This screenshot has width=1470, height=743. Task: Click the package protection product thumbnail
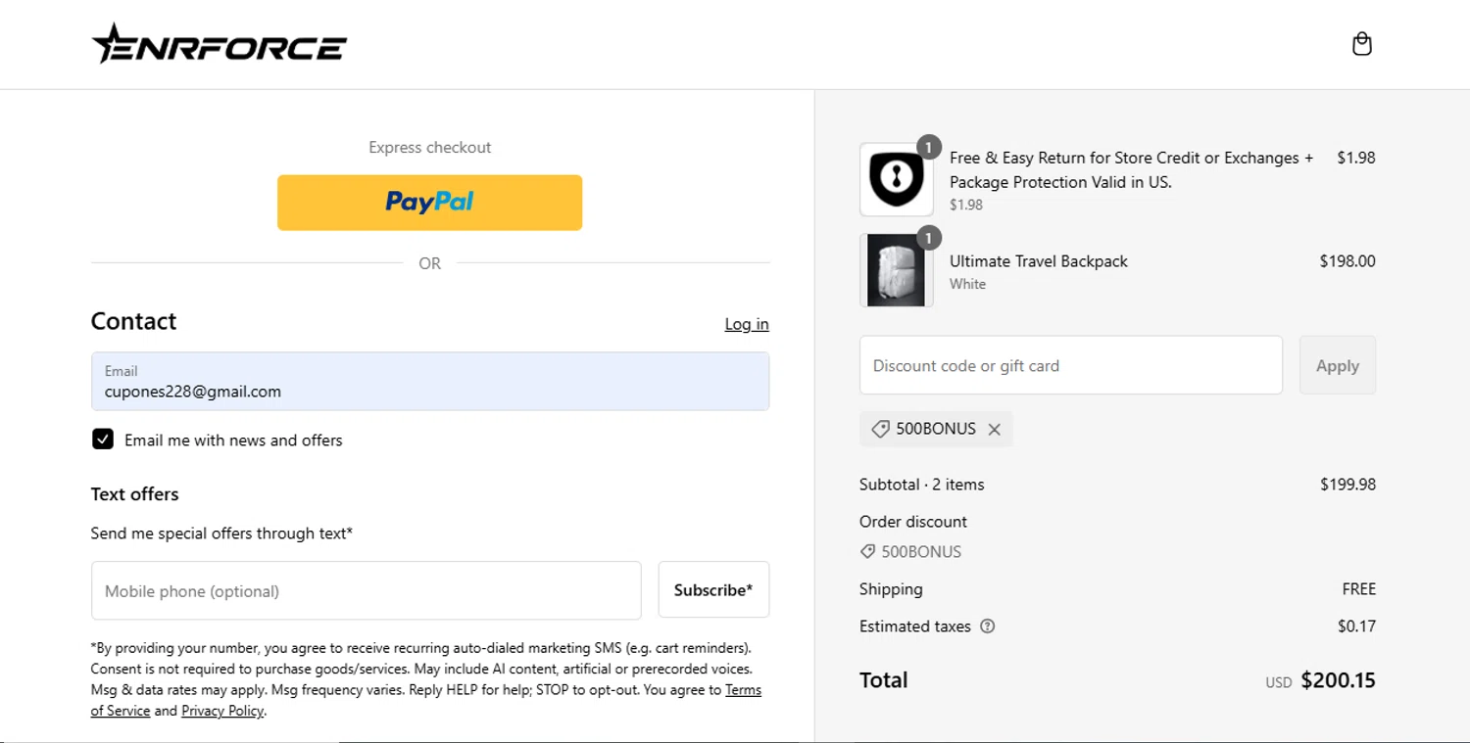897,179
